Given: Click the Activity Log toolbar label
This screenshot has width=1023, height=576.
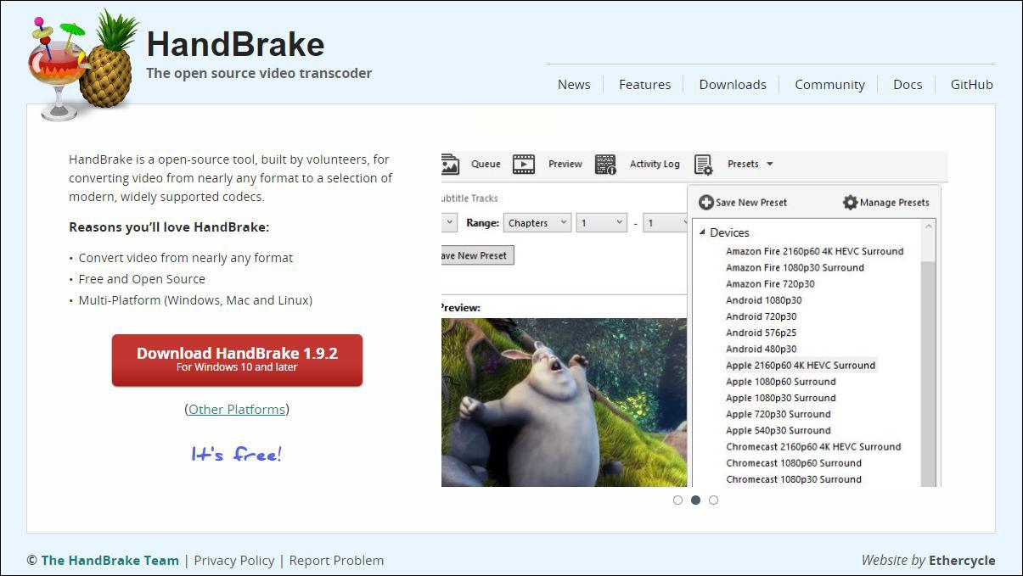Looking at the screenshot, I should (x=655, y=165).
